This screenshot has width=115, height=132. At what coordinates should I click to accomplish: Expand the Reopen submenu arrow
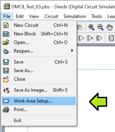[x=72, y=51]
